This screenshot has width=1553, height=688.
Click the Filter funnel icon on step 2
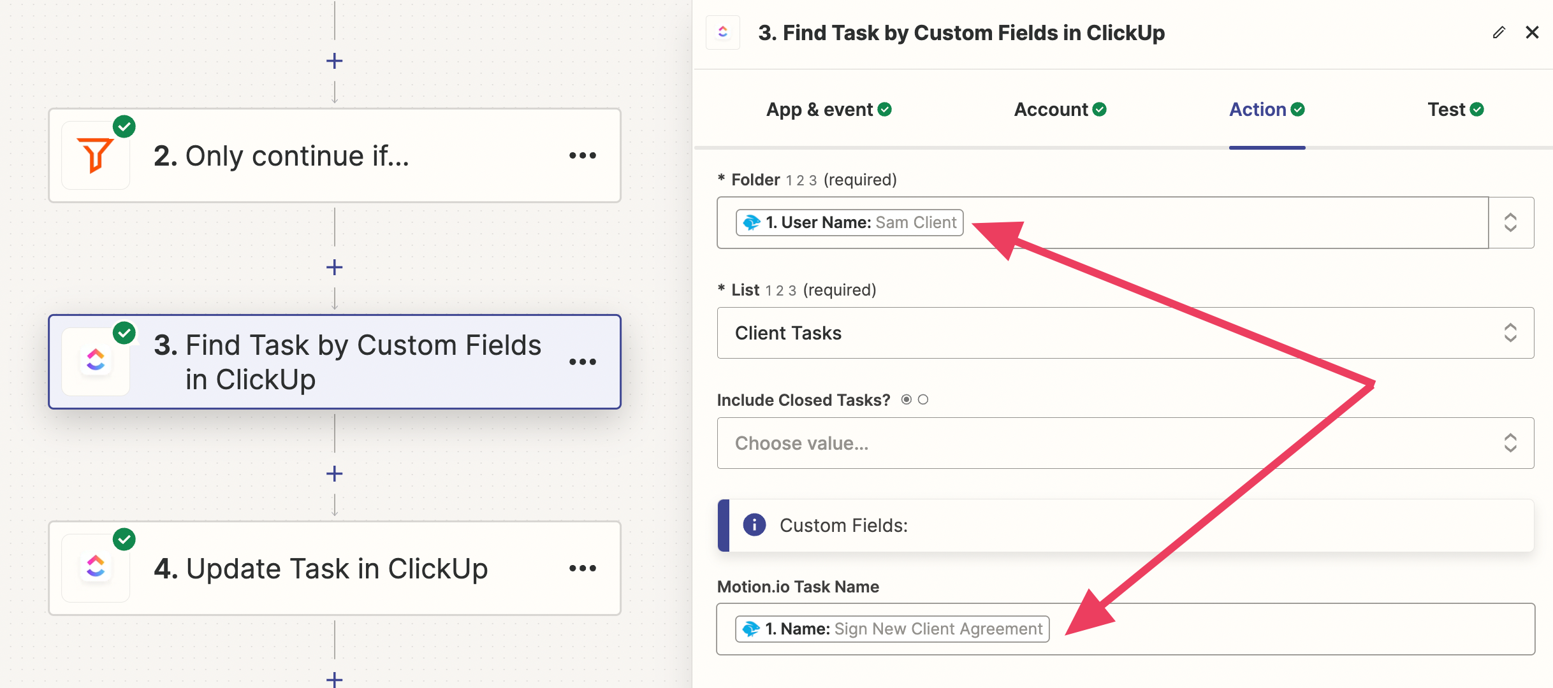tap(96, 155)
